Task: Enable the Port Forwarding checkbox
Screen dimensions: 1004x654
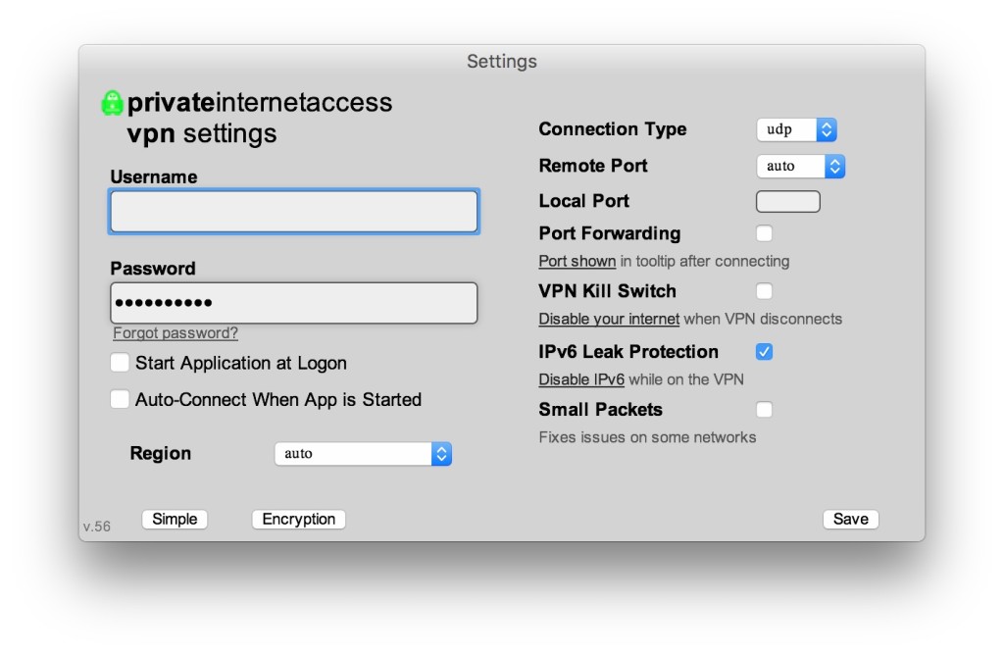Action: click(764, 233)
